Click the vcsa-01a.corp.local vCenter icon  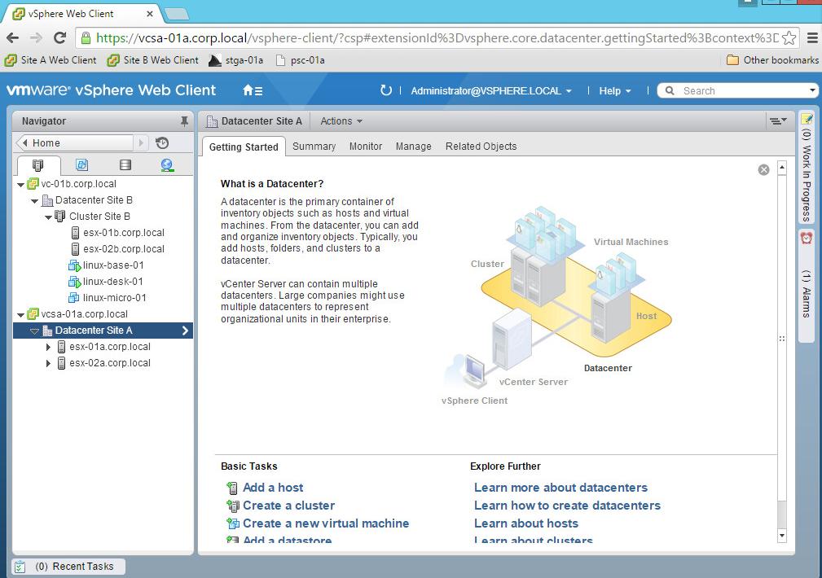coord(33,314)
